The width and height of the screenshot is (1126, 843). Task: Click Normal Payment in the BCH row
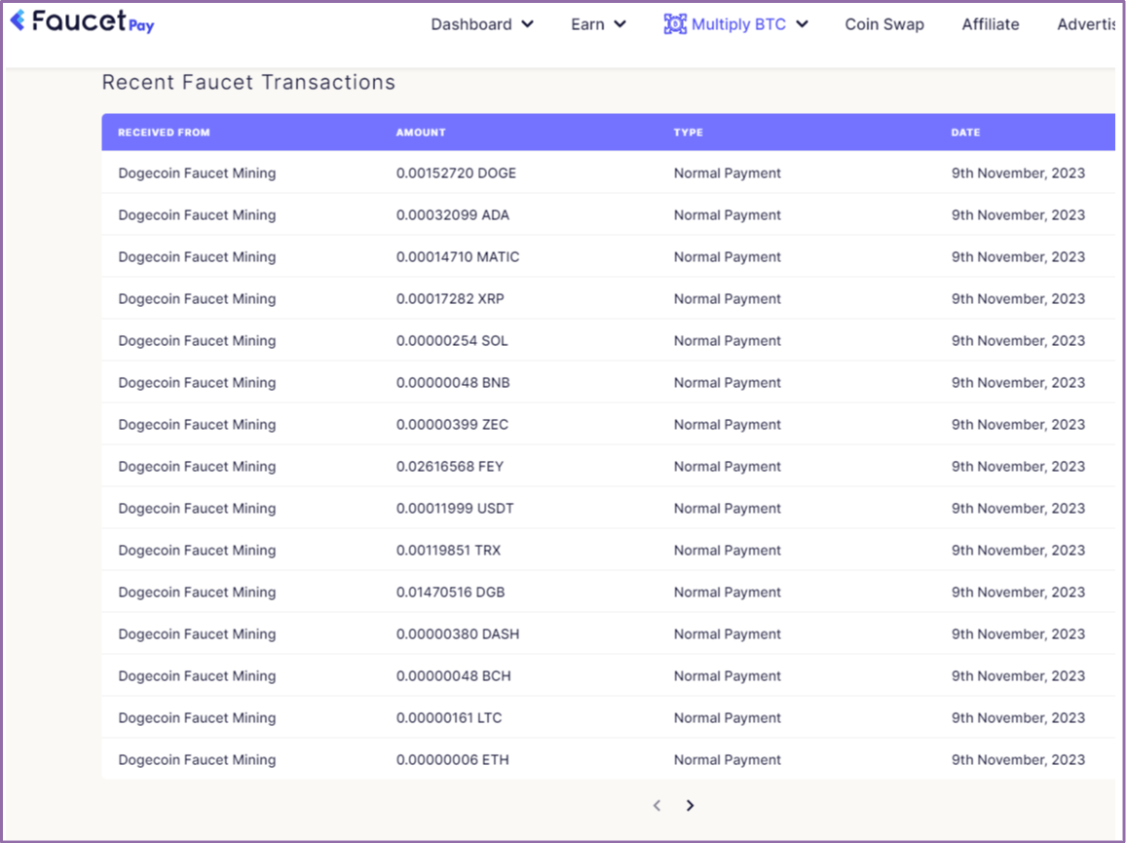click(x=727, y=676)
